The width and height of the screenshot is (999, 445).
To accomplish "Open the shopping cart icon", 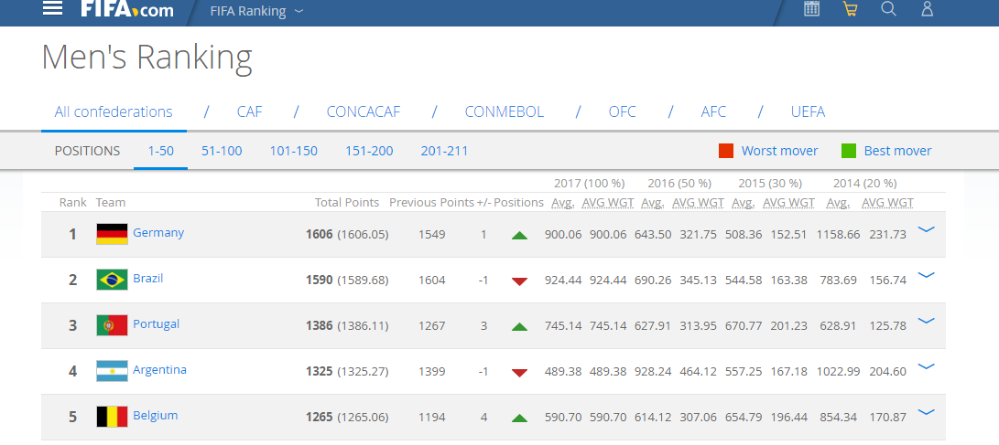I will click(850, 9).
